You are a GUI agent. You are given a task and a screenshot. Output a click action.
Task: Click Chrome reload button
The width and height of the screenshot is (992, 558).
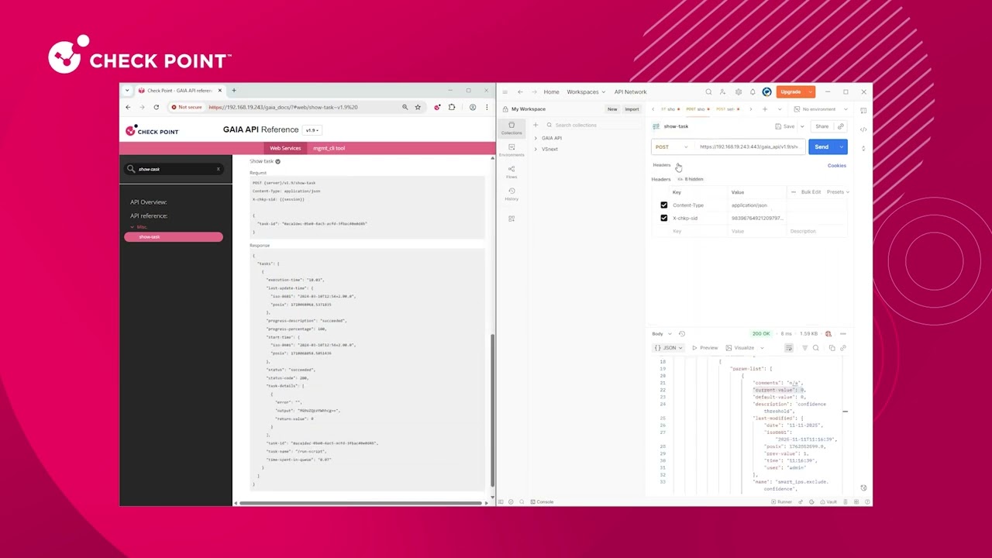click(x=156, y=107)
